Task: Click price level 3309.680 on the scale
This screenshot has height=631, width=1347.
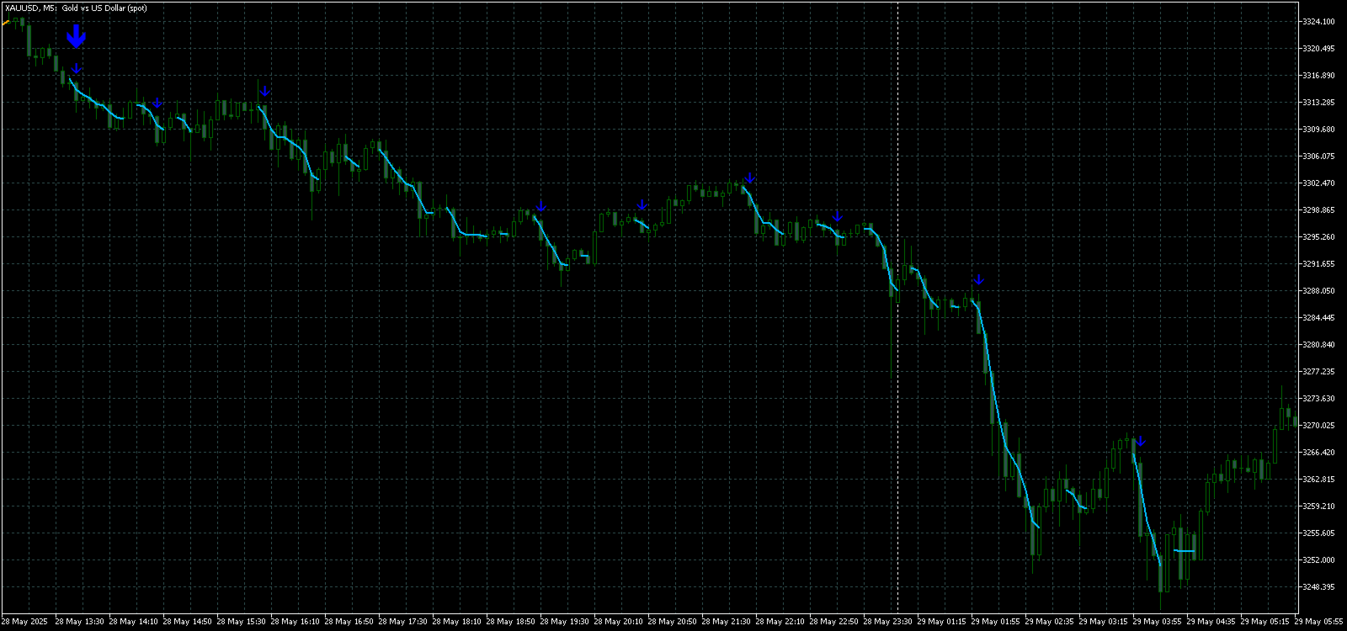Action: [1318, 130]
